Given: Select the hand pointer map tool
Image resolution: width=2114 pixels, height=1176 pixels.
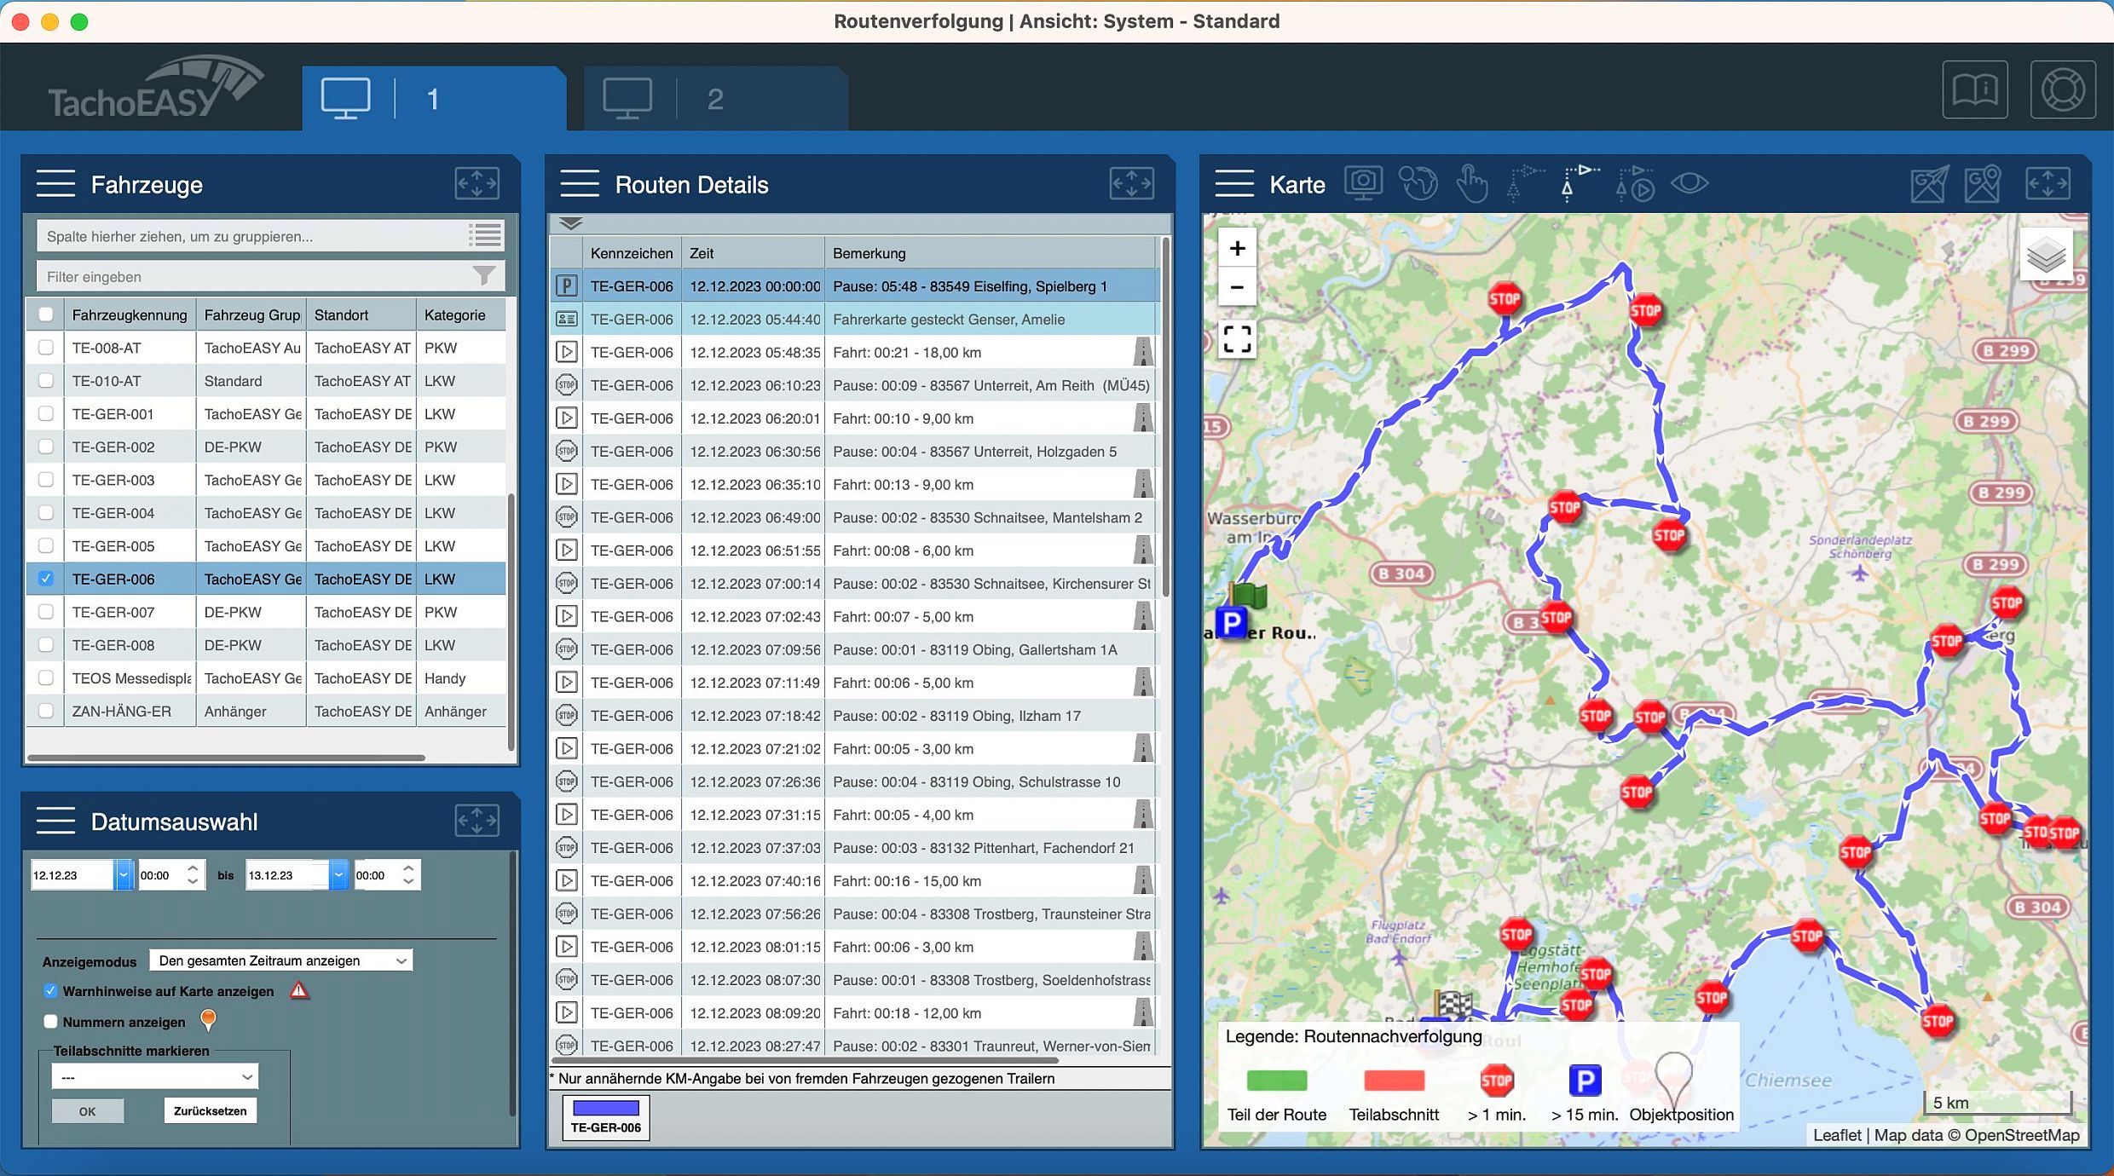Looking at the screenshot, I should 1471,183.
